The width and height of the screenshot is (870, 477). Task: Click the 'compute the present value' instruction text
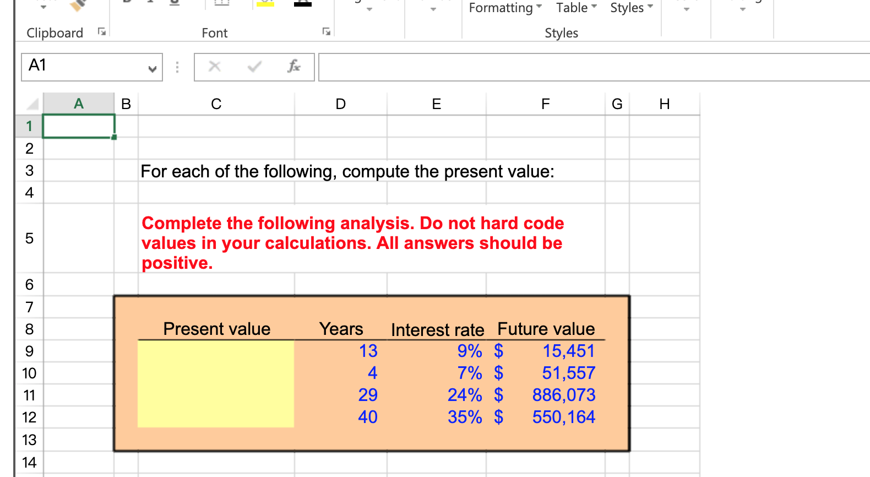(x=347, y=171)
